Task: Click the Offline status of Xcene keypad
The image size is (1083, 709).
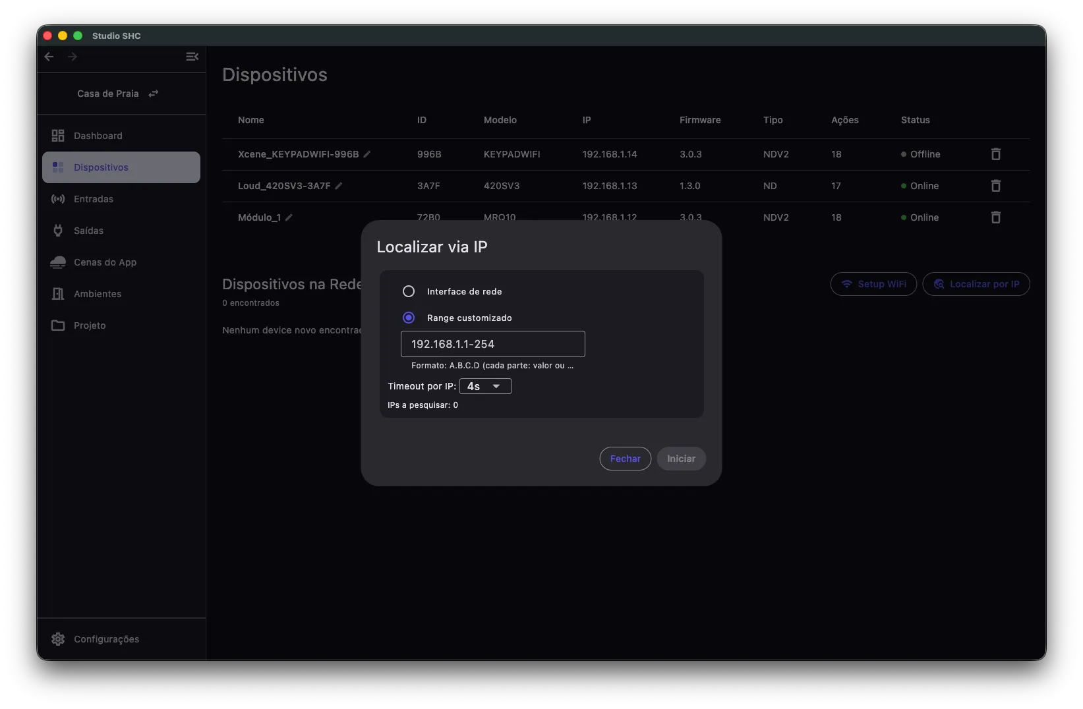Action: pyautogui.click(x=921, y=154)
